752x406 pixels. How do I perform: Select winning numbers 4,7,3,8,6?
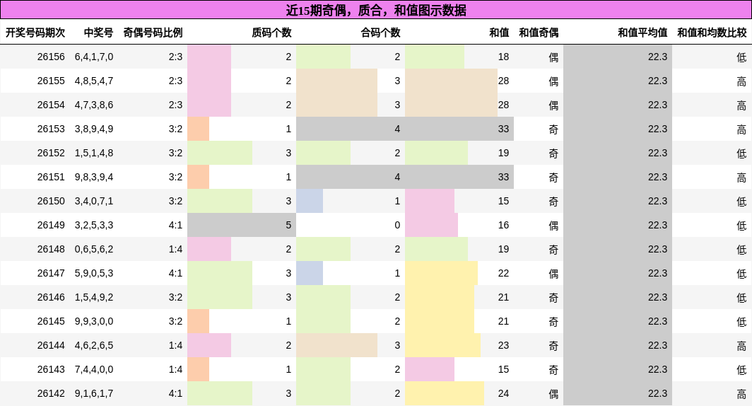point(94,105)
